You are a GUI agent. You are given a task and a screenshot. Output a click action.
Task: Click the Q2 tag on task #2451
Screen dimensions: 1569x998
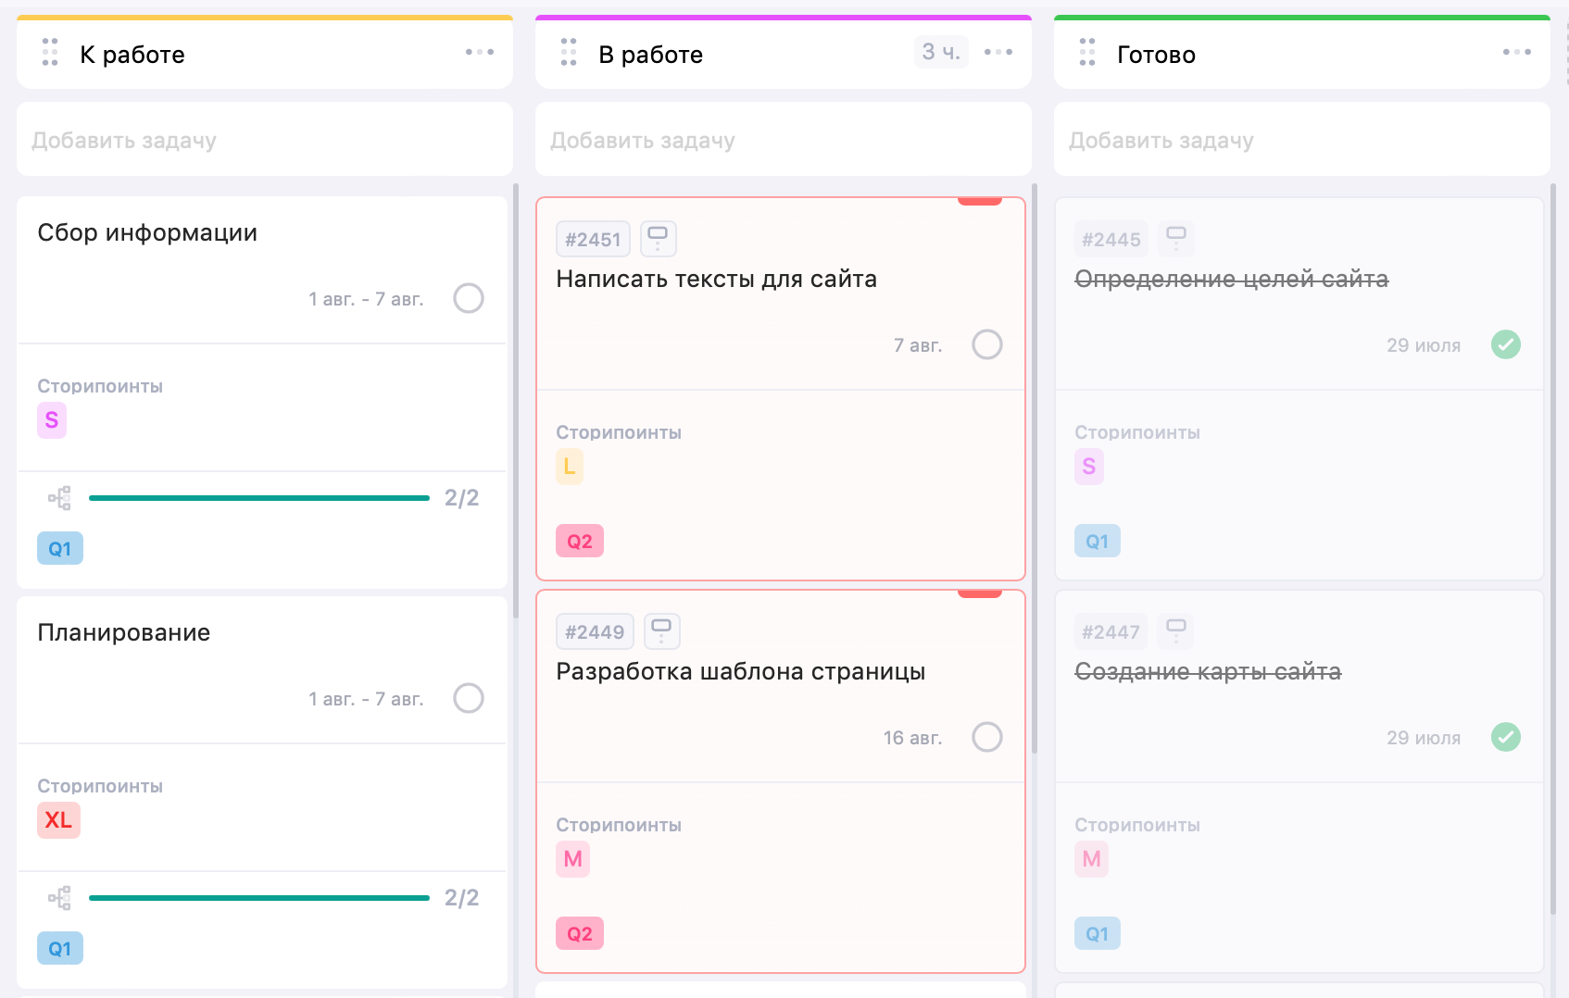(580, 542)
